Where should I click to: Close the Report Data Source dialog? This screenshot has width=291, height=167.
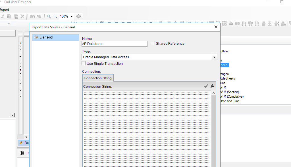[216, 27]
